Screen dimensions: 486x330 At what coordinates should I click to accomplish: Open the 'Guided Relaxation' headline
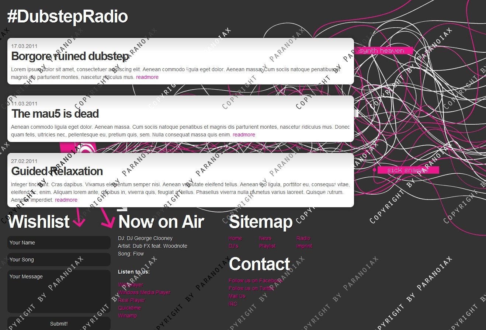pos(57,171)
